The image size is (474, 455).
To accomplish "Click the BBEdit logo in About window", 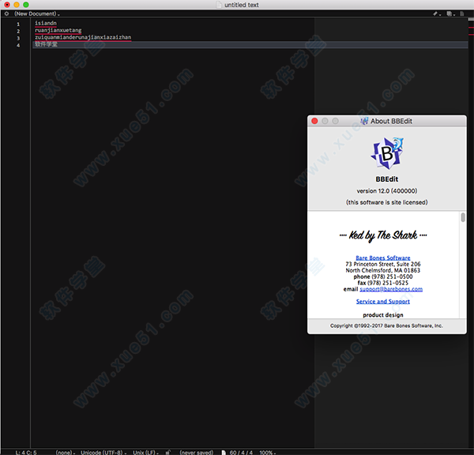I will pyautogui.click(x=387, y=153).
